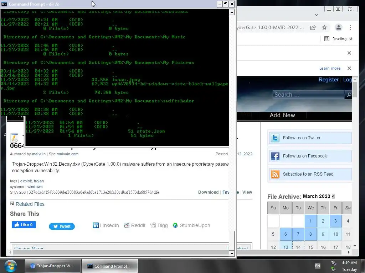
Task: Bookmark this page with the star icon
Action: (324, 28)
